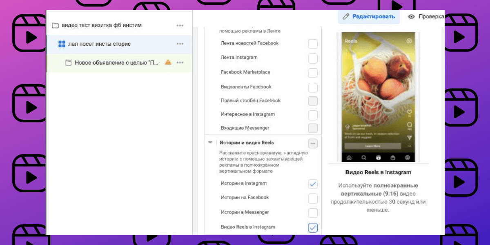The width and height of the screenshot is (490, 245).
Task: Check the Правый столбец Facebook checkbox
Action: tap(313, 101)
